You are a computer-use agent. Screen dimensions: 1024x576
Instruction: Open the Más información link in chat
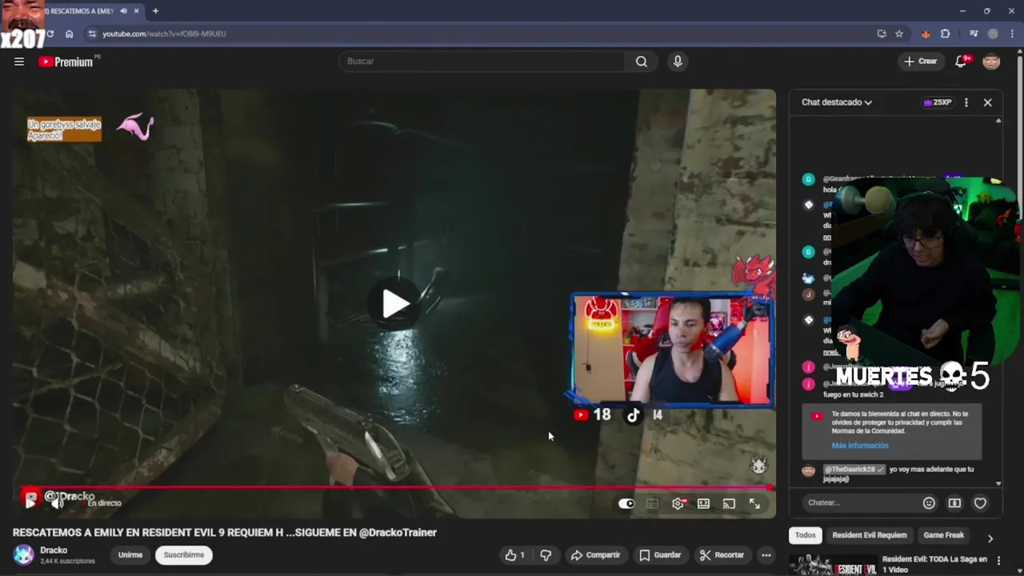pos(860,446)
